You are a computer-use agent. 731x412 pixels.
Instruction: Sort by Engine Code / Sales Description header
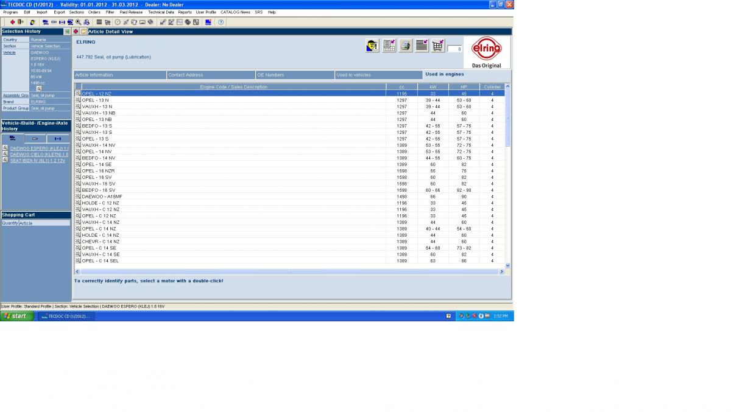(234, 87)
